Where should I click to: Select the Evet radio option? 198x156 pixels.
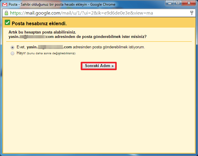(x=12, y=47)
